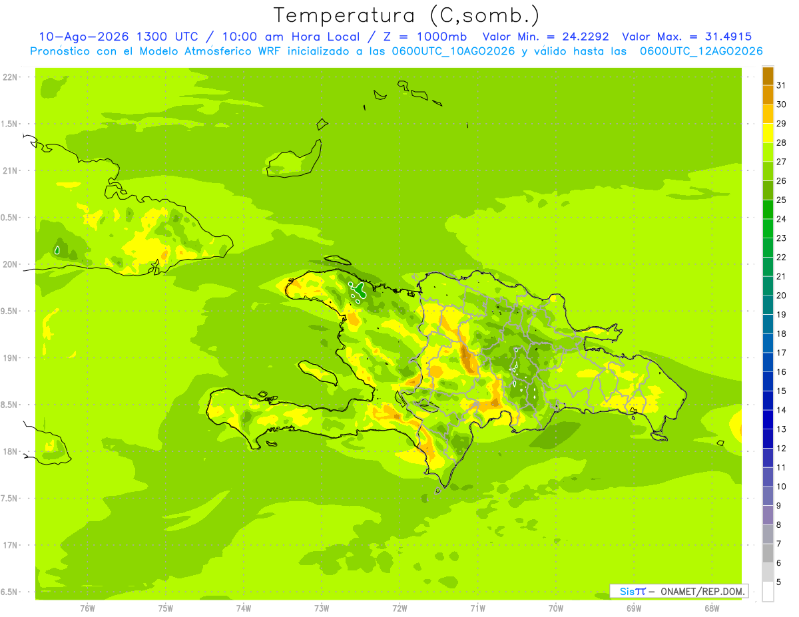Screen dimensions: 799x617
Task: Pick the teal swatch between 19 and 20
Action: coord(768,305)
